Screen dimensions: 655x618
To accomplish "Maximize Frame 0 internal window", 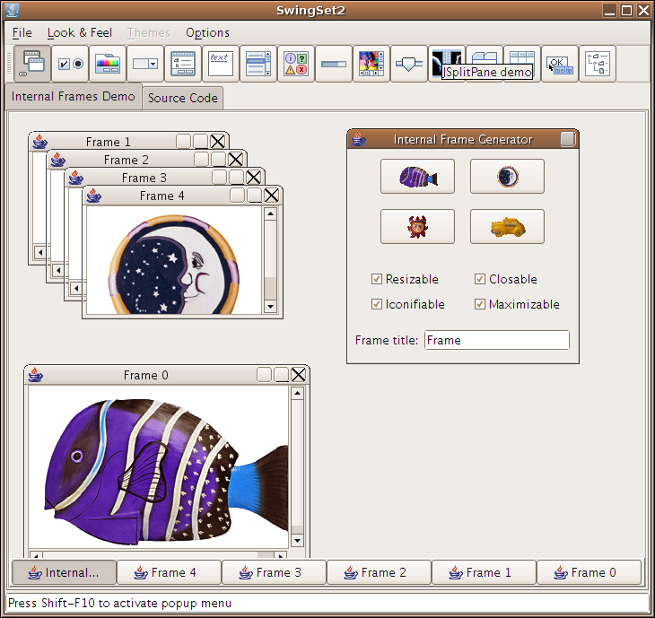I will (x=281, y=375).
